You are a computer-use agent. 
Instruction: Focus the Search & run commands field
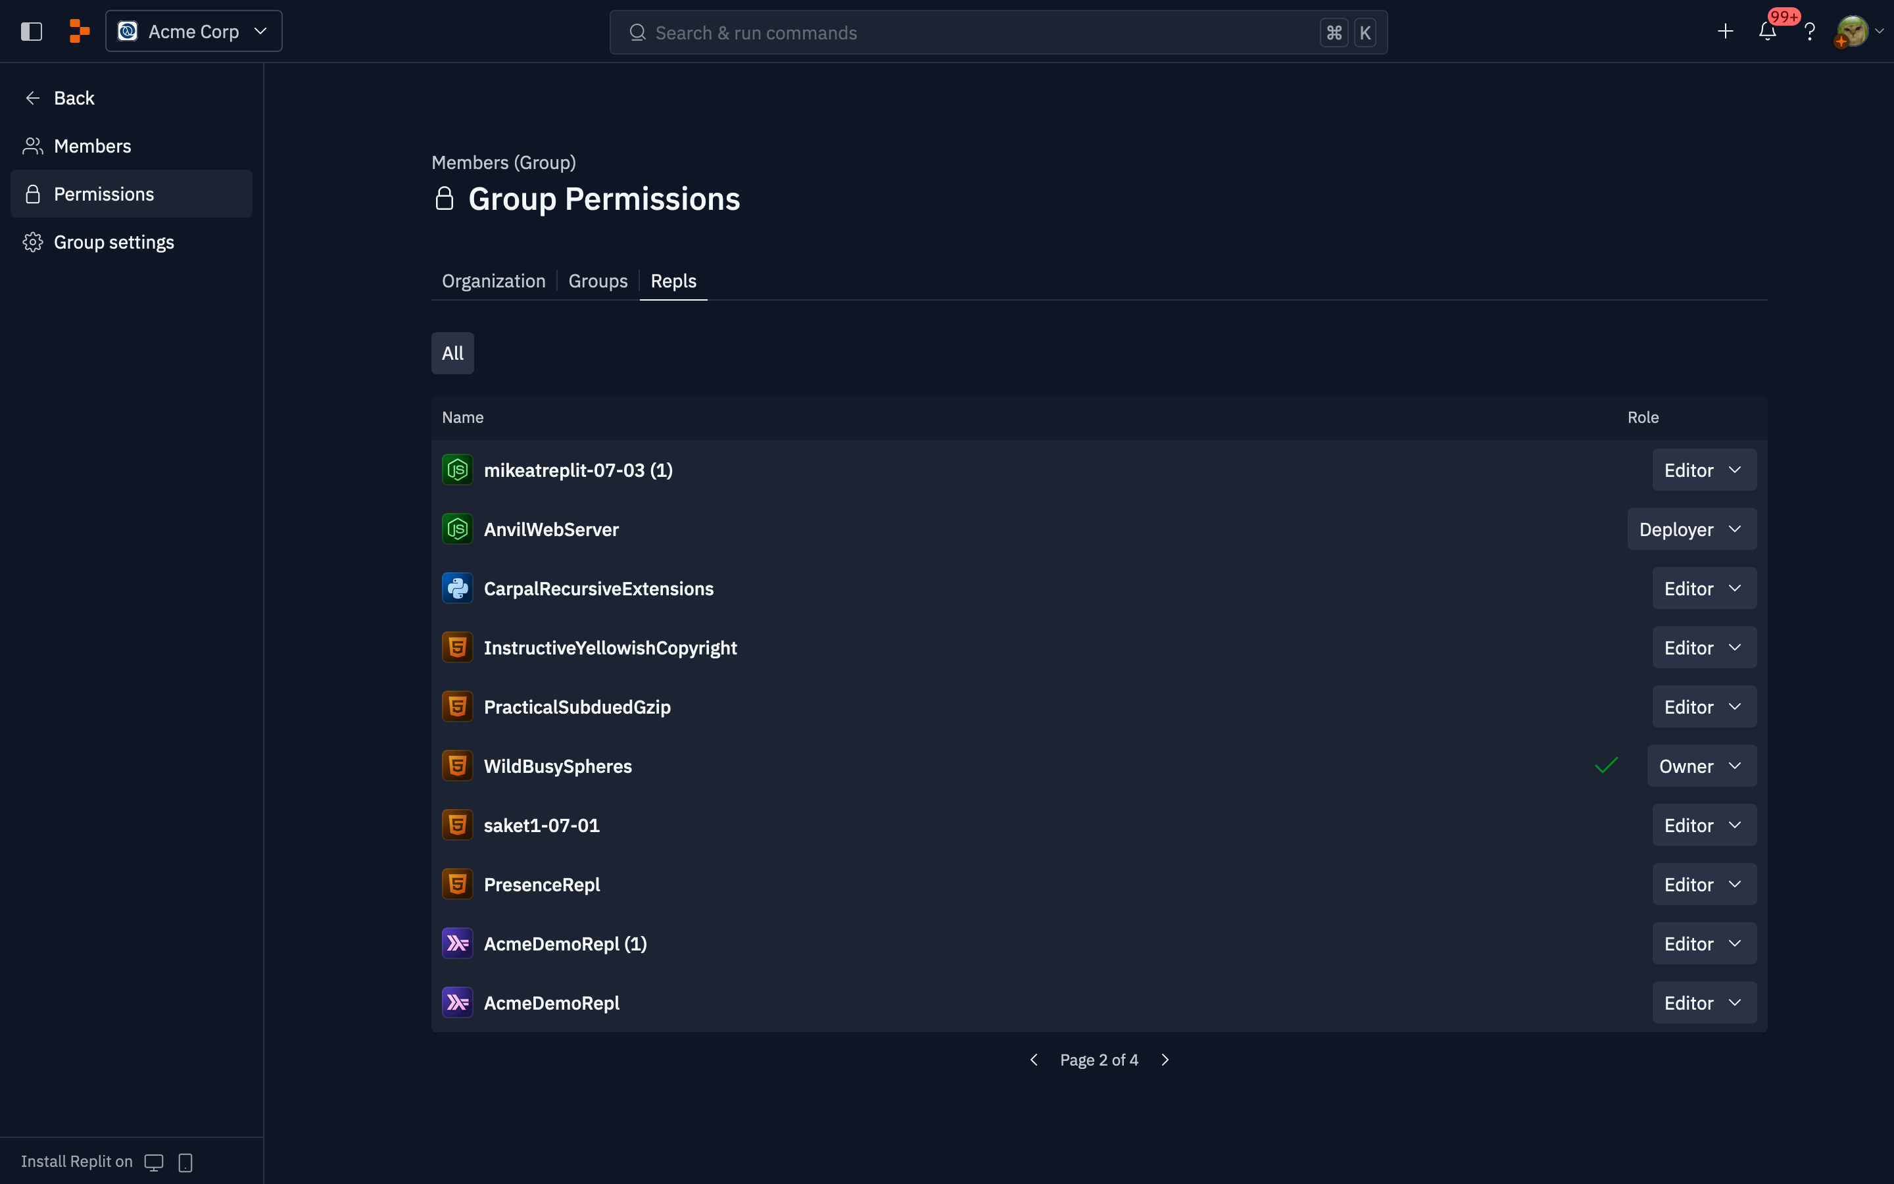(998, 32)
